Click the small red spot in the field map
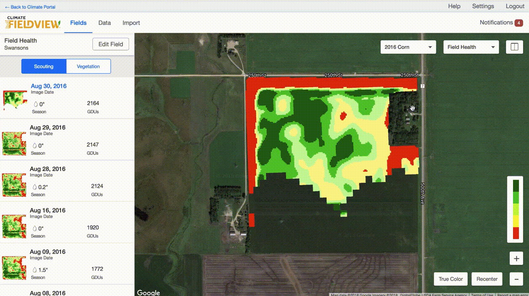 (x=344, y=115)
